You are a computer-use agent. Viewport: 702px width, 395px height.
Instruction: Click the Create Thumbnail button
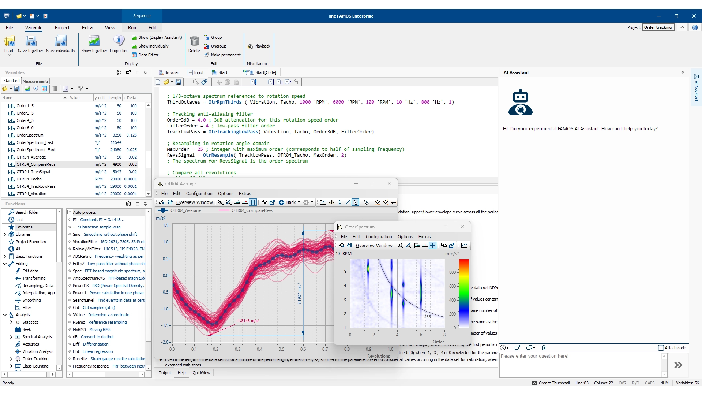(551, 383)
